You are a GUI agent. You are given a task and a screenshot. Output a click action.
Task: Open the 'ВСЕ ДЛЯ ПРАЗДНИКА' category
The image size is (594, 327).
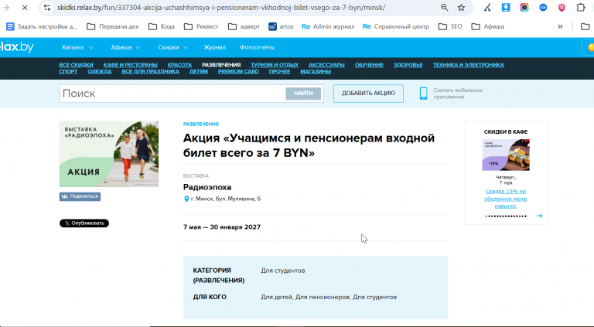150,72
